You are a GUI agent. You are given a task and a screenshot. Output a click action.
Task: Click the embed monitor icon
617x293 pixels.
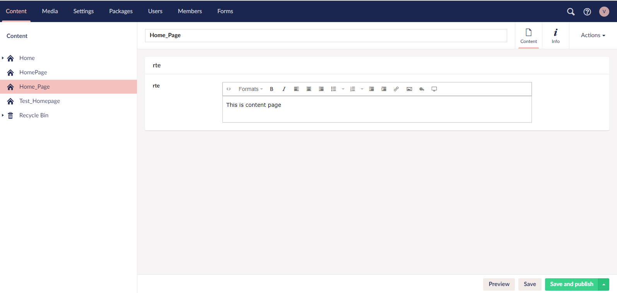tap(434, 89)
